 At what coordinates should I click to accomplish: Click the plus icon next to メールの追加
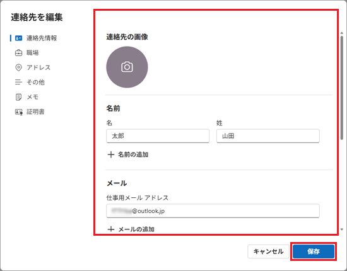111,229
